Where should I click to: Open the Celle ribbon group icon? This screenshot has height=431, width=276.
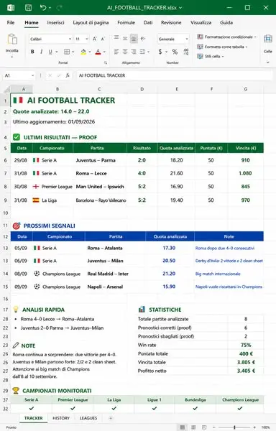pyautogui.click(x=268, y=39)
